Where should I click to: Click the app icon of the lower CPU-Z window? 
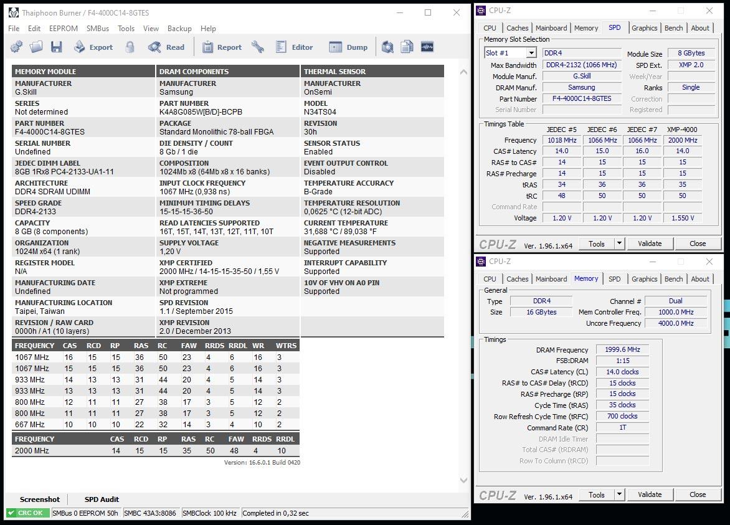tap(481, 262)
